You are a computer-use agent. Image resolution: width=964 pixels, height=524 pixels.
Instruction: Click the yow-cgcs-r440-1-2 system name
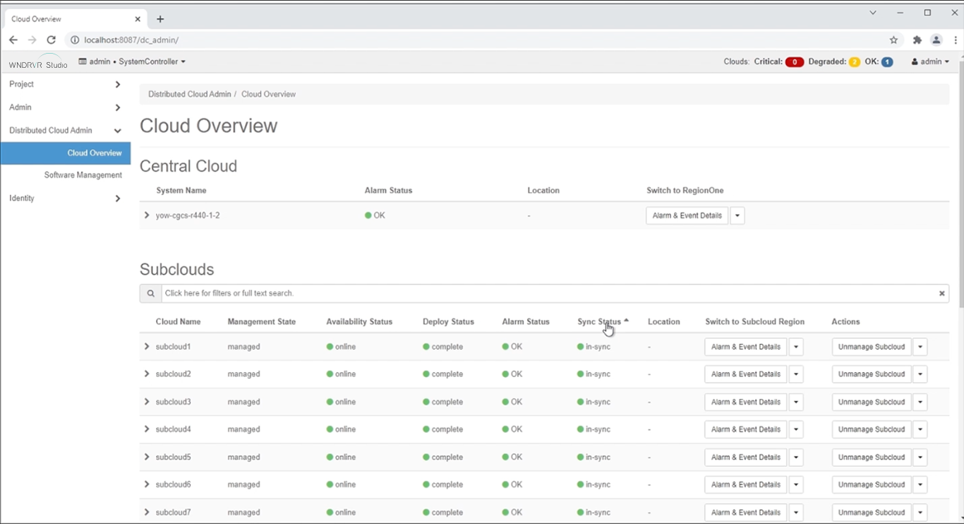[188, 215]
